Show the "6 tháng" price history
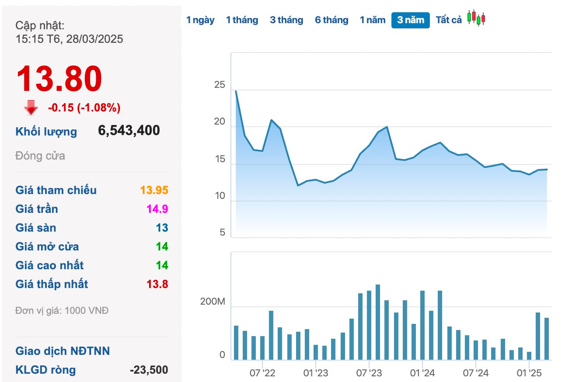Image resolution: width=579 pixels, height=382 pixels. click(331, 20)
